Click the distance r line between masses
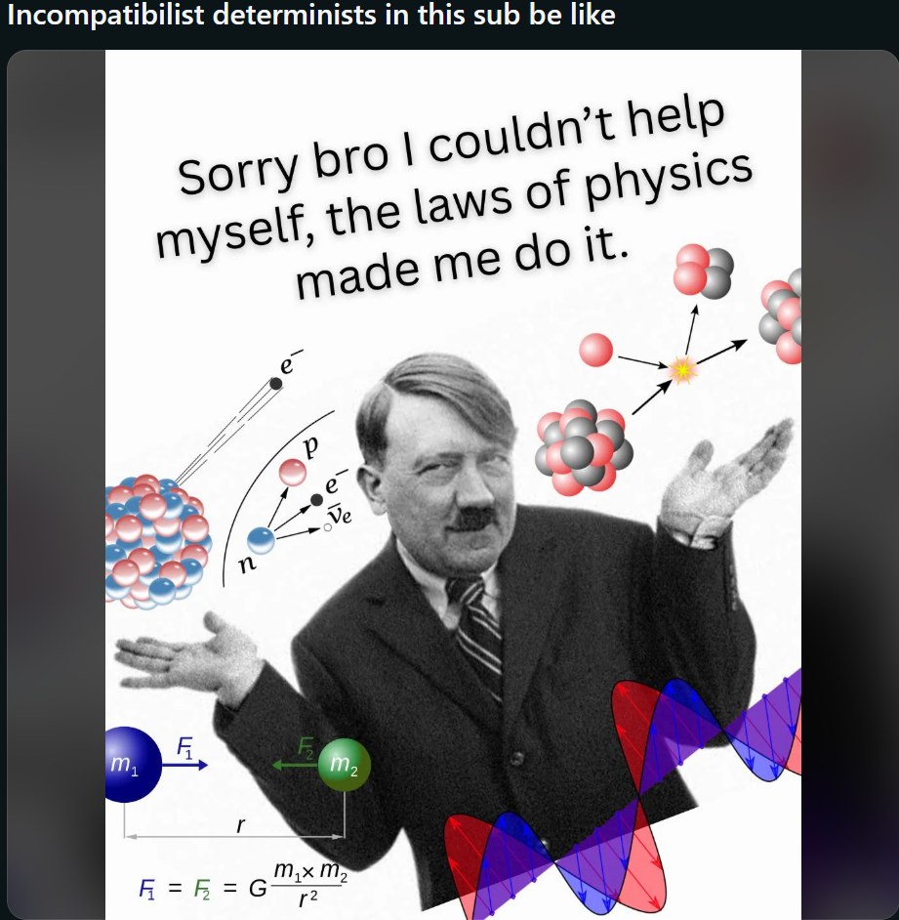899x920 pixels. tap(234, 836)
